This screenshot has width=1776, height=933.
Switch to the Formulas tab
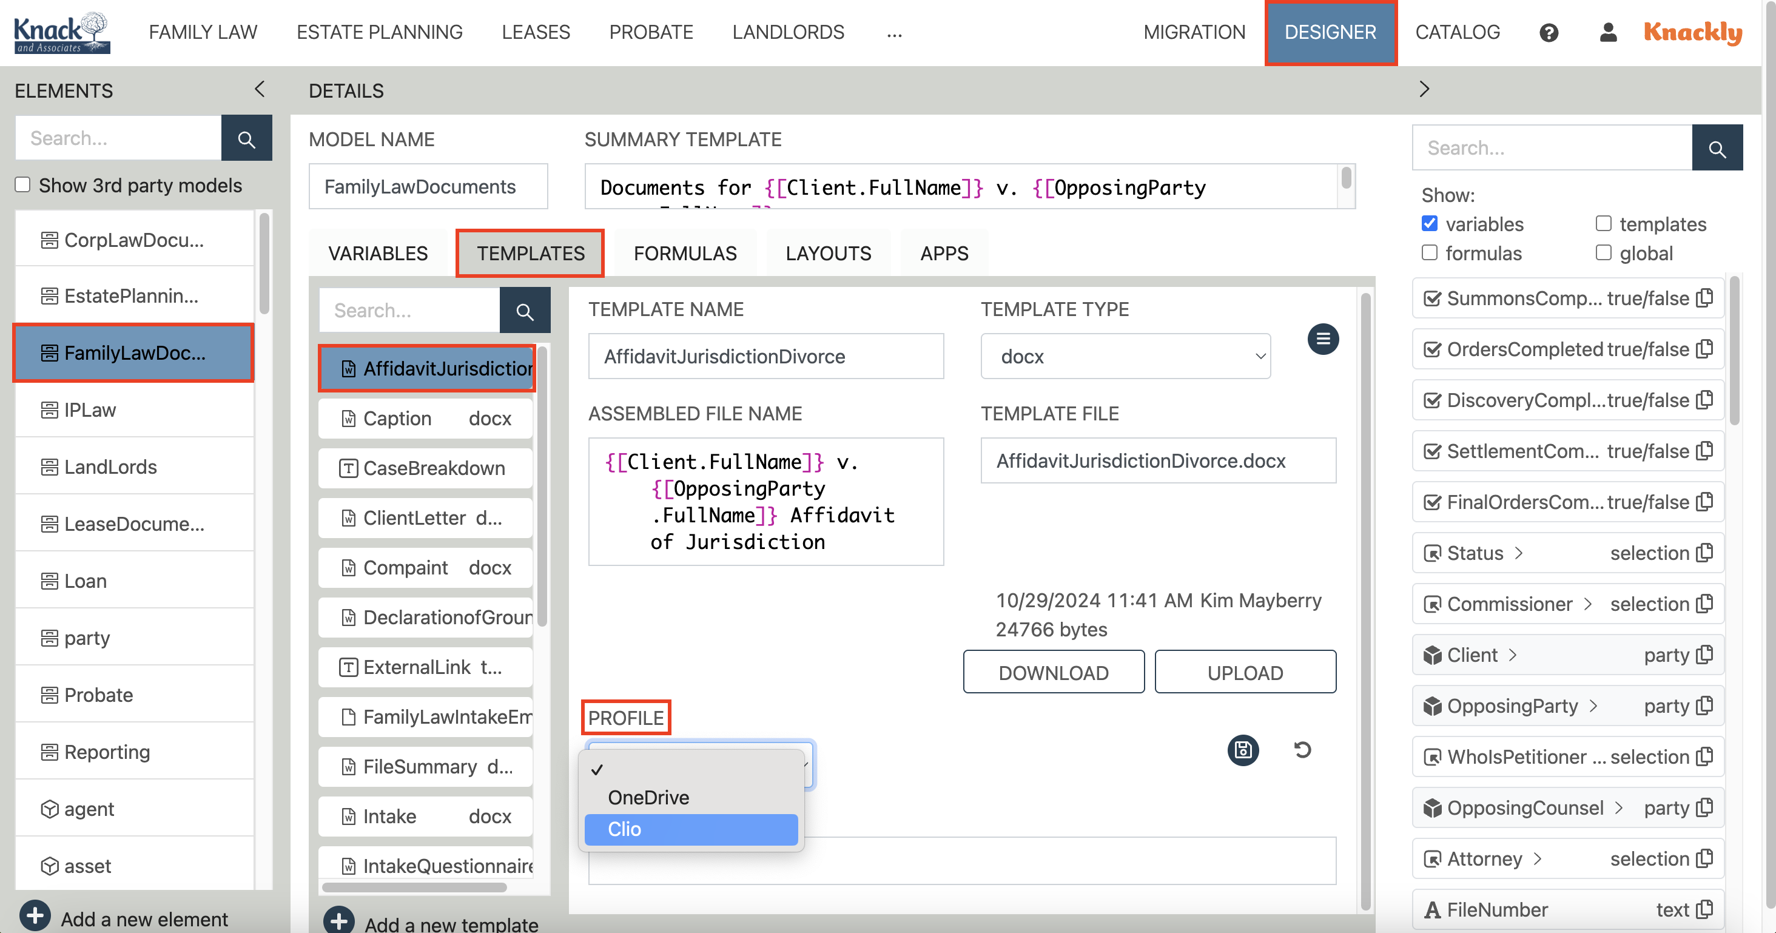tap(685, 253)
